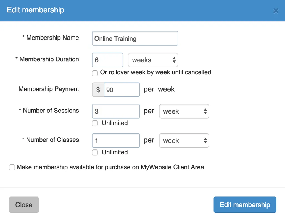The image size is (285, 221).
Task: Click the Membership Name label
Action: [52, 38]
